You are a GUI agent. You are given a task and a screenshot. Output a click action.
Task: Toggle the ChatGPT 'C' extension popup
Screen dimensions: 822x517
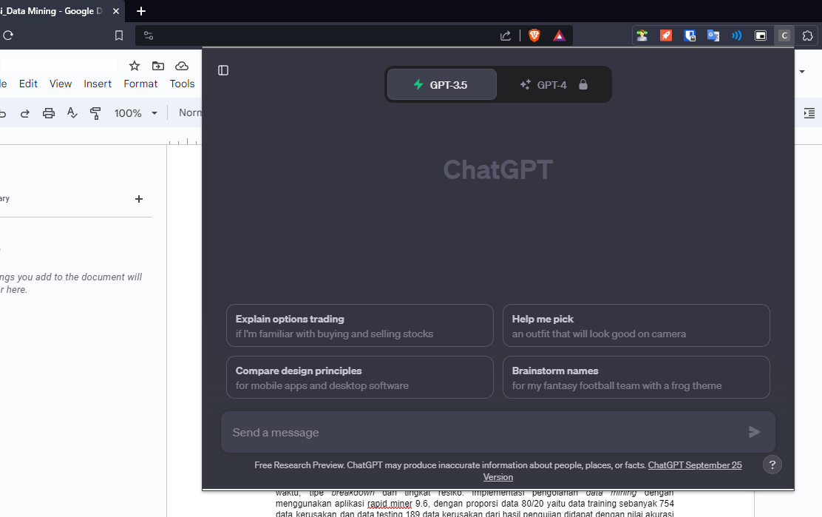(x=784, y=36)
